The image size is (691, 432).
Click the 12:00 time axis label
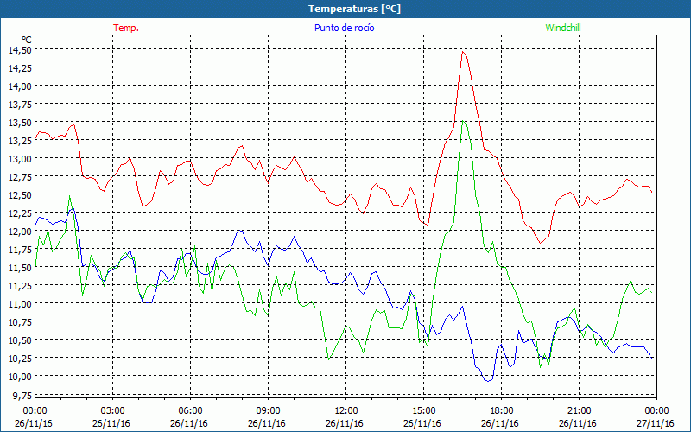coord(346,411)
